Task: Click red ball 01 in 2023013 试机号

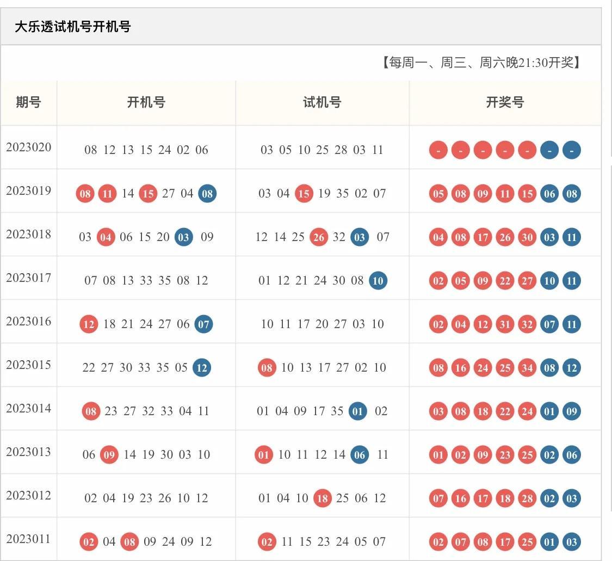Action: coord(264,454)
